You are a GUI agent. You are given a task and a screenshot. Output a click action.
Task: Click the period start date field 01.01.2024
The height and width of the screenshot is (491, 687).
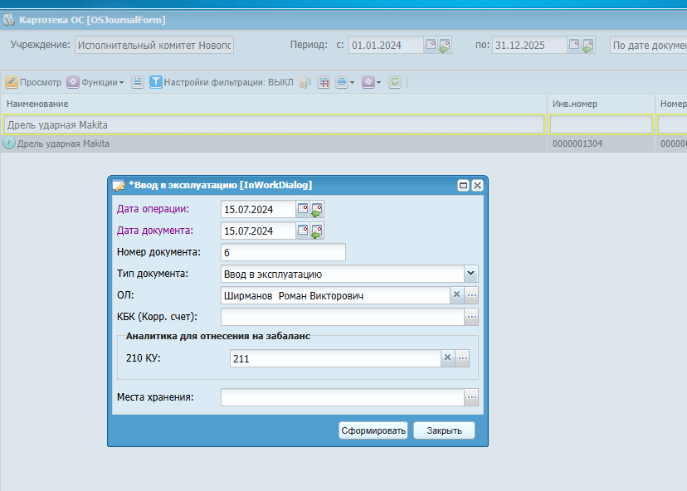click(x=387, y=45)
